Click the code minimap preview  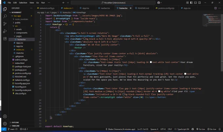click(x=212, y=20)
